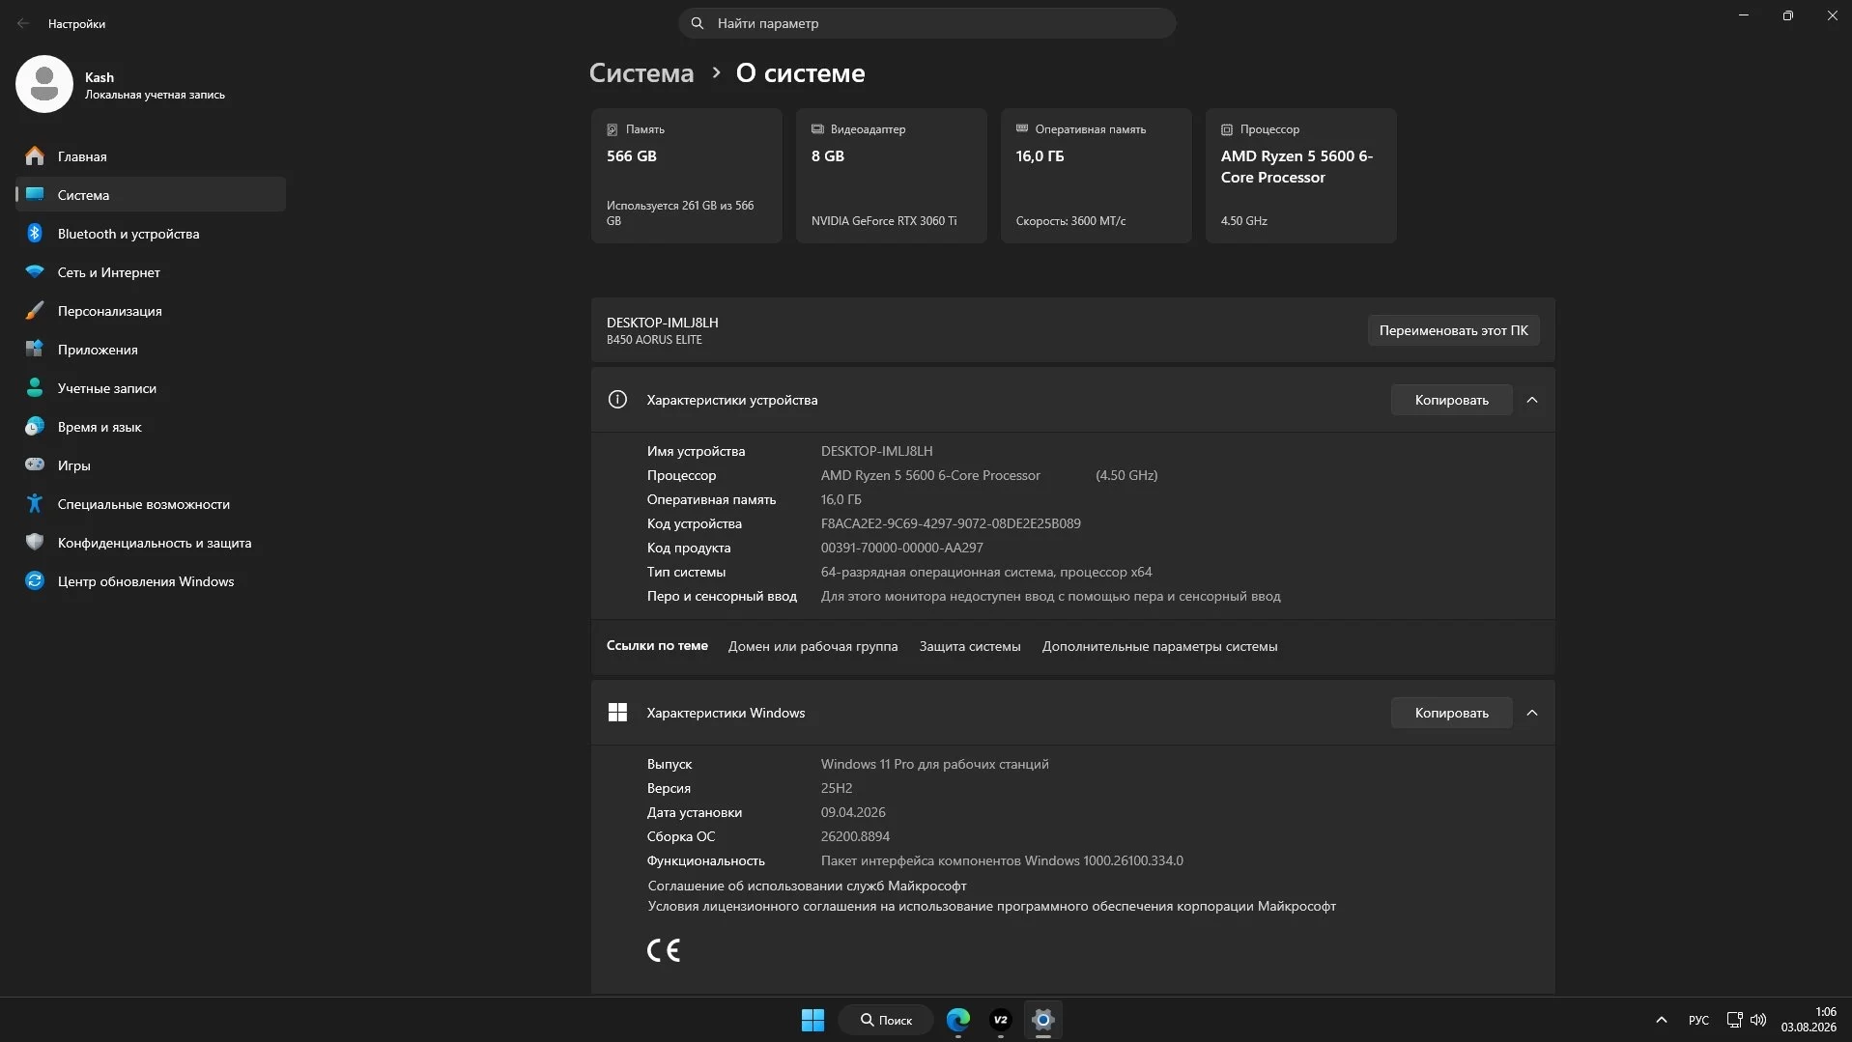Click the magnifier icon in search box
This screenshot has height=1042, width=1852.
pyautogui.click(x=698, y=23)
